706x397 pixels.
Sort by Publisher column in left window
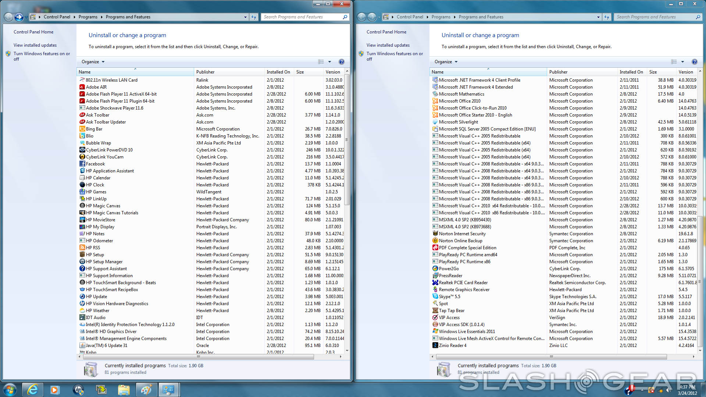tap(205, 72)
